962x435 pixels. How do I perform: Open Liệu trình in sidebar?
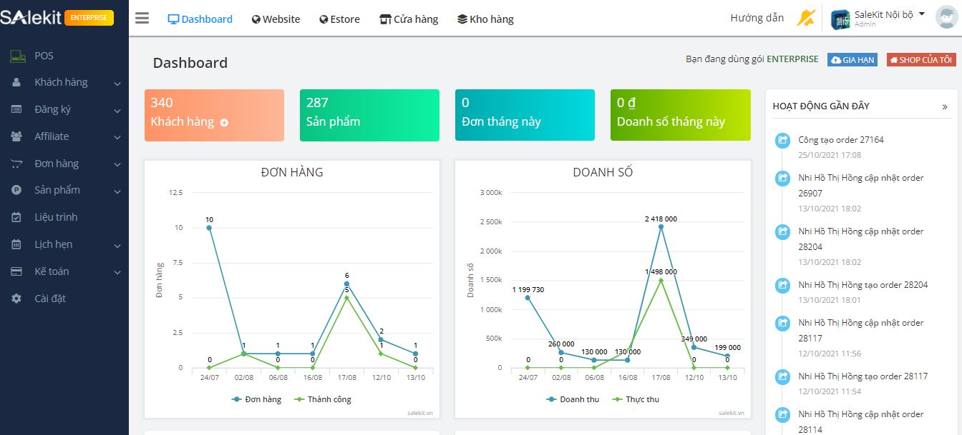pos(55,217)
